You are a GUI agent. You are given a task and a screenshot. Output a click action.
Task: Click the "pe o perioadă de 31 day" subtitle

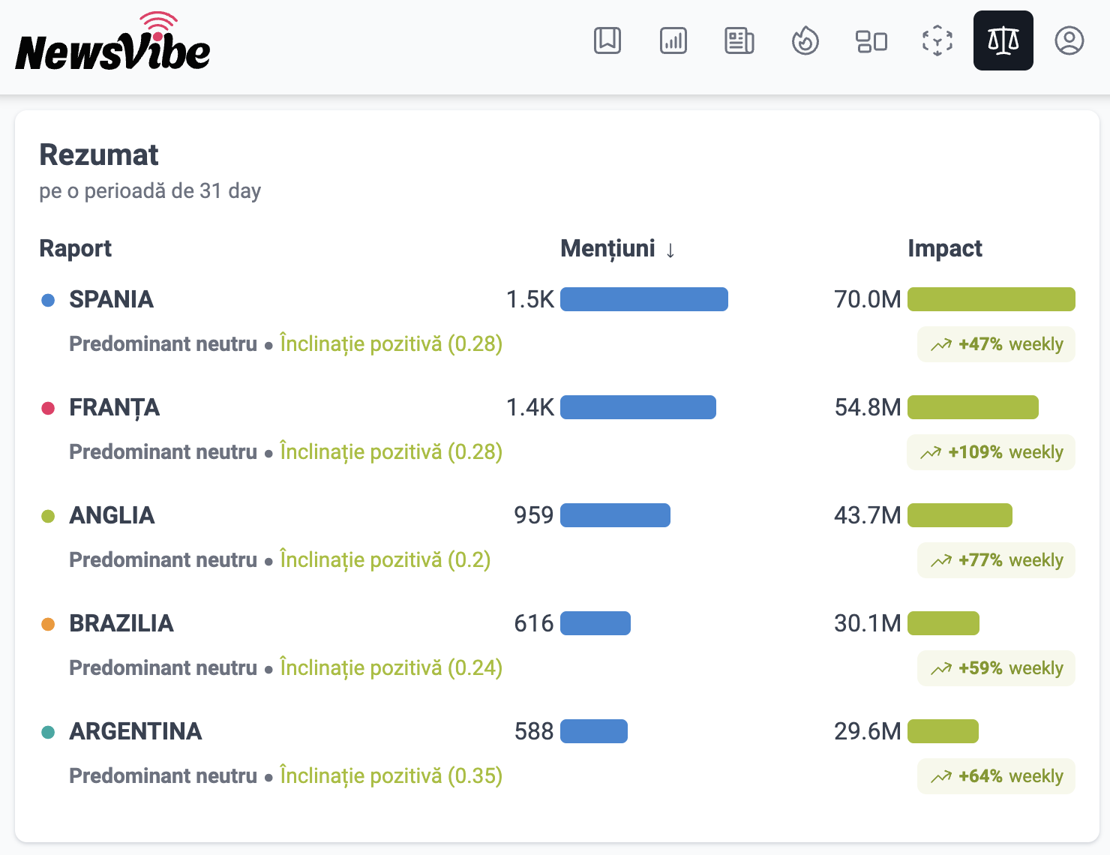150,191
